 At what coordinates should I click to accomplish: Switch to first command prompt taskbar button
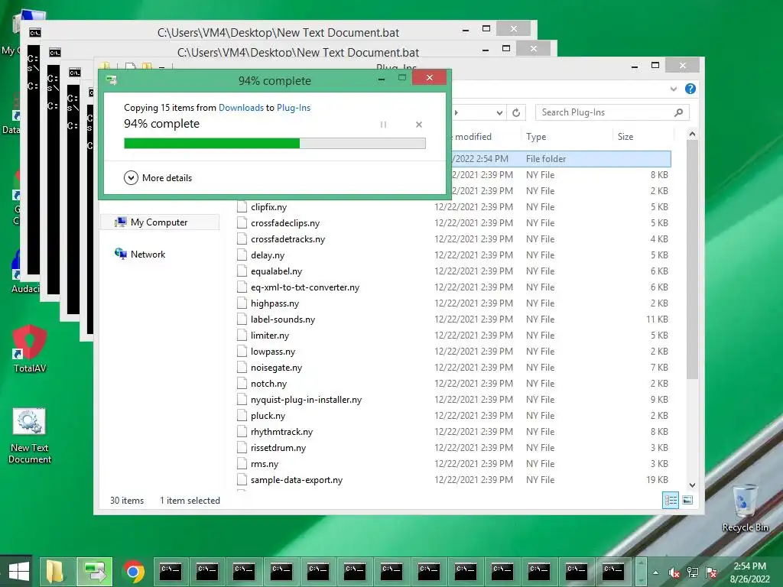click(171, 572)
